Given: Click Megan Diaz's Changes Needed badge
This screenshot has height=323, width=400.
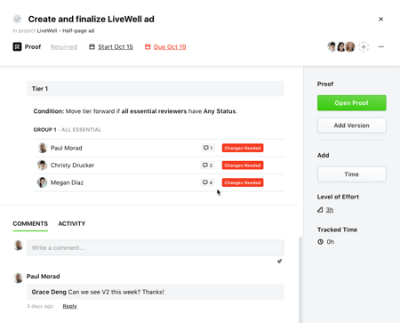Looking at the screenshot, I should tap(243, 182).
